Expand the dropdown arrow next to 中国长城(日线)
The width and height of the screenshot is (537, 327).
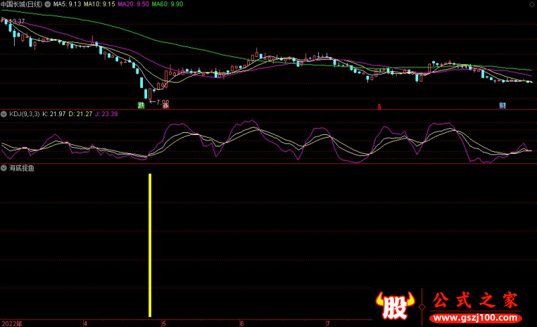47,4
